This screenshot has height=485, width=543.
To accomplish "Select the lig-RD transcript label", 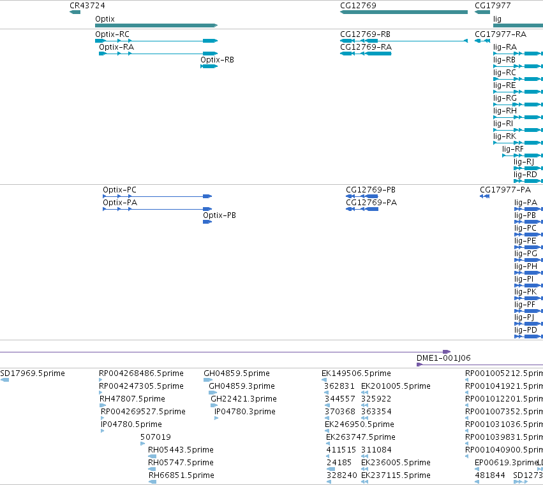I will pos(525,175).
